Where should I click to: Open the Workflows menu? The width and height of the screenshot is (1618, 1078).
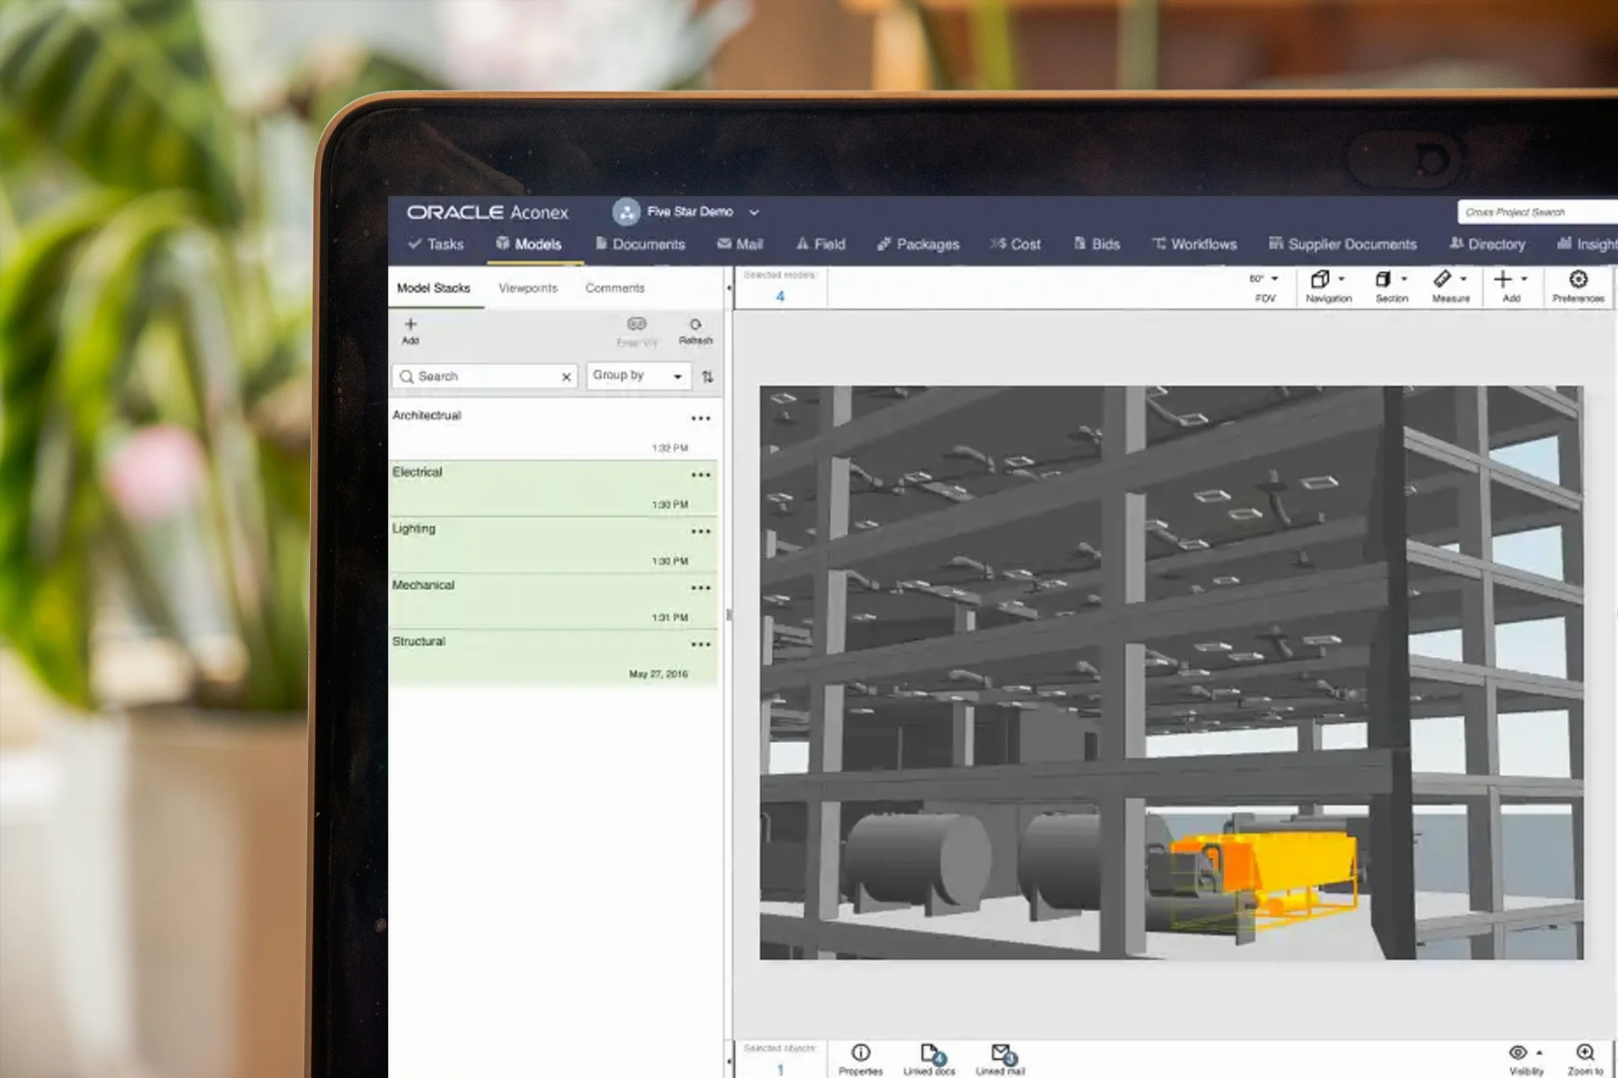click(1195, 244)
